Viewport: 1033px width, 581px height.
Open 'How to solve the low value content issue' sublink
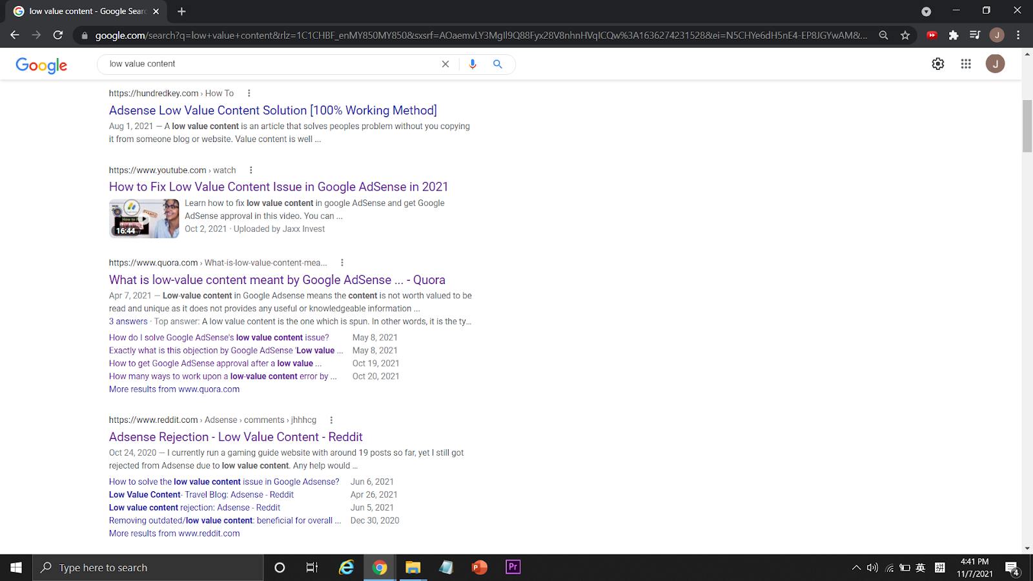click(x=224, y=482)
